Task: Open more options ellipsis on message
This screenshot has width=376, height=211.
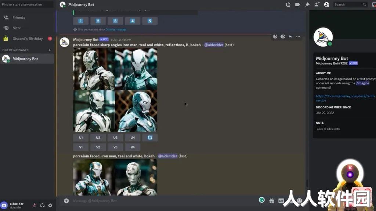Action: click(x=298, y=37)
